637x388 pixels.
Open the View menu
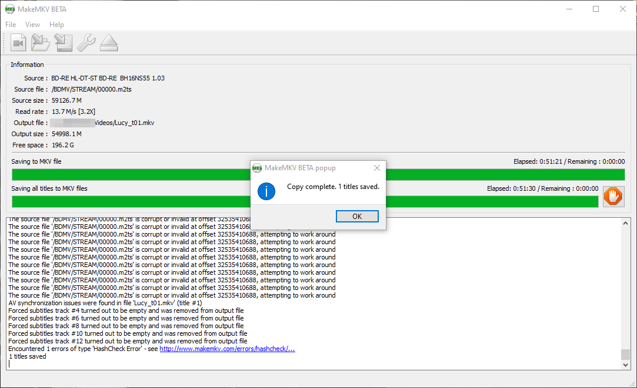32,25
